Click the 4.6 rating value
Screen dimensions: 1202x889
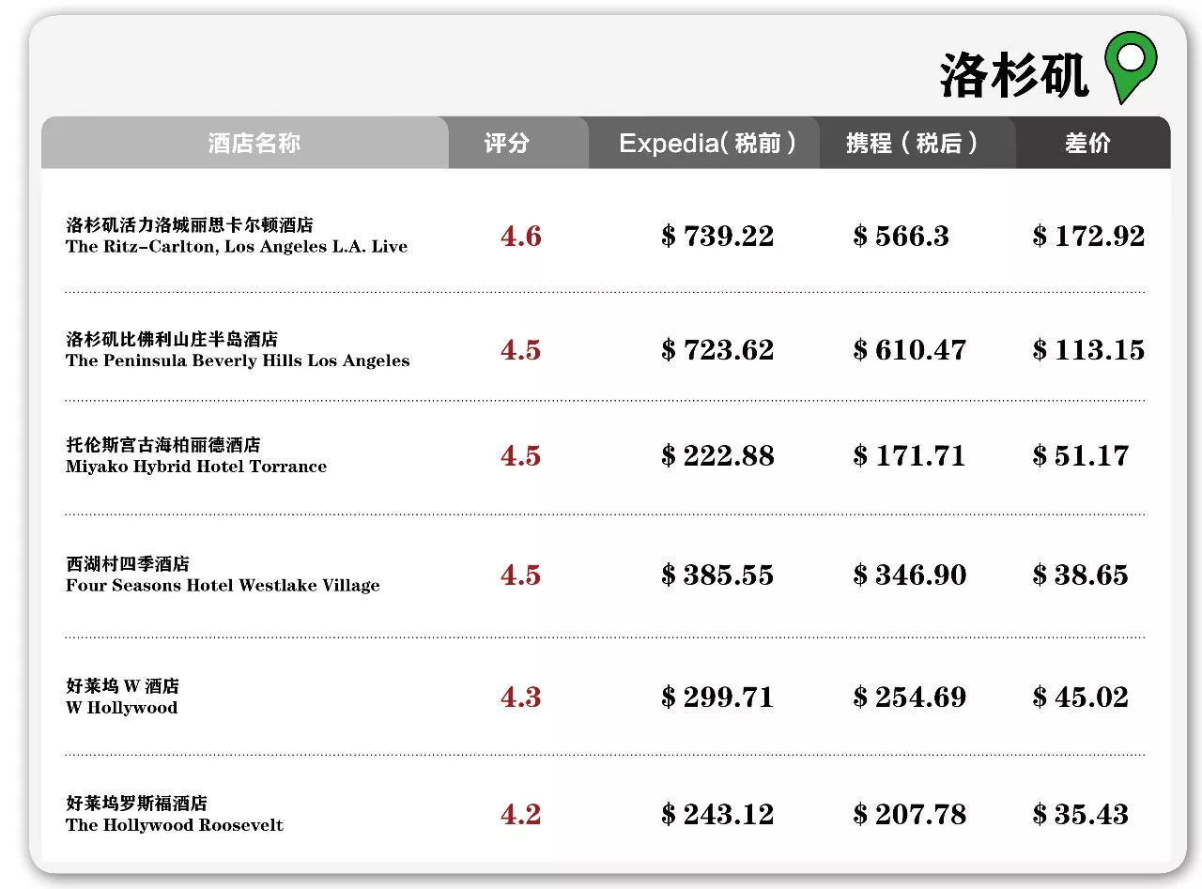tap(521, 236)
